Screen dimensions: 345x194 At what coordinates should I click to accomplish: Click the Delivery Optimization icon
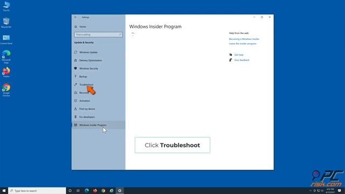pos(75,60)
